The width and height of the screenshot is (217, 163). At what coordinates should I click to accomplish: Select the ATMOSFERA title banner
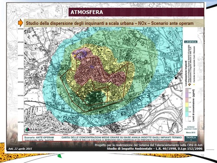[136, 12]
